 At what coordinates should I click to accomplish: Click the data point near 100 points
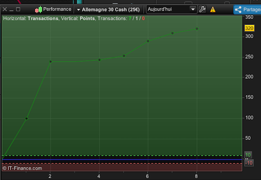(26, 119)
